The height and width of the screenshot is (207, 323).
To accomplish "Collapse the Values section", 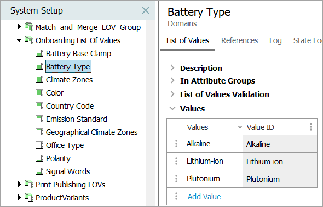I will coord(172,108).
